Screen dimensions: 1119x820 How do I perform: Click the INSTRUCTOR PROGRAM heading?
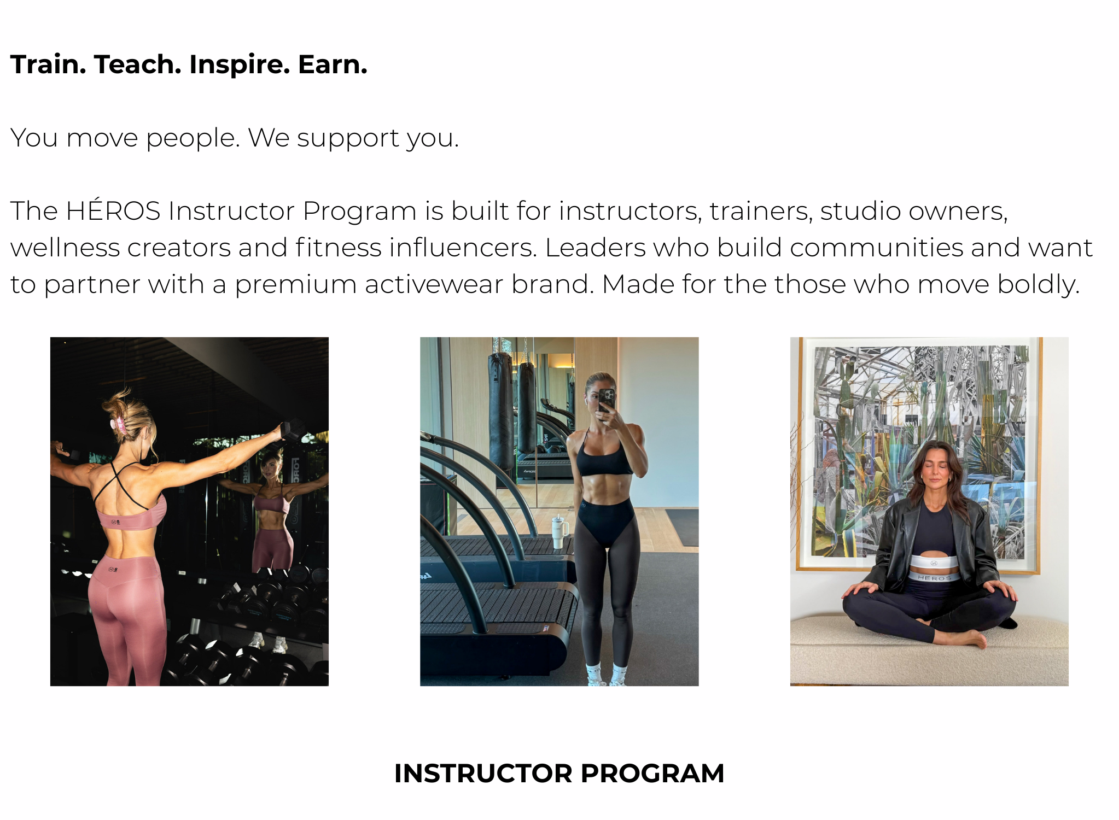(559, 773)
